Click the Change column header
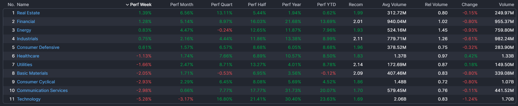The height and width of the screenshot is (106, 518). pyautogui.click(x=469, y=5)
